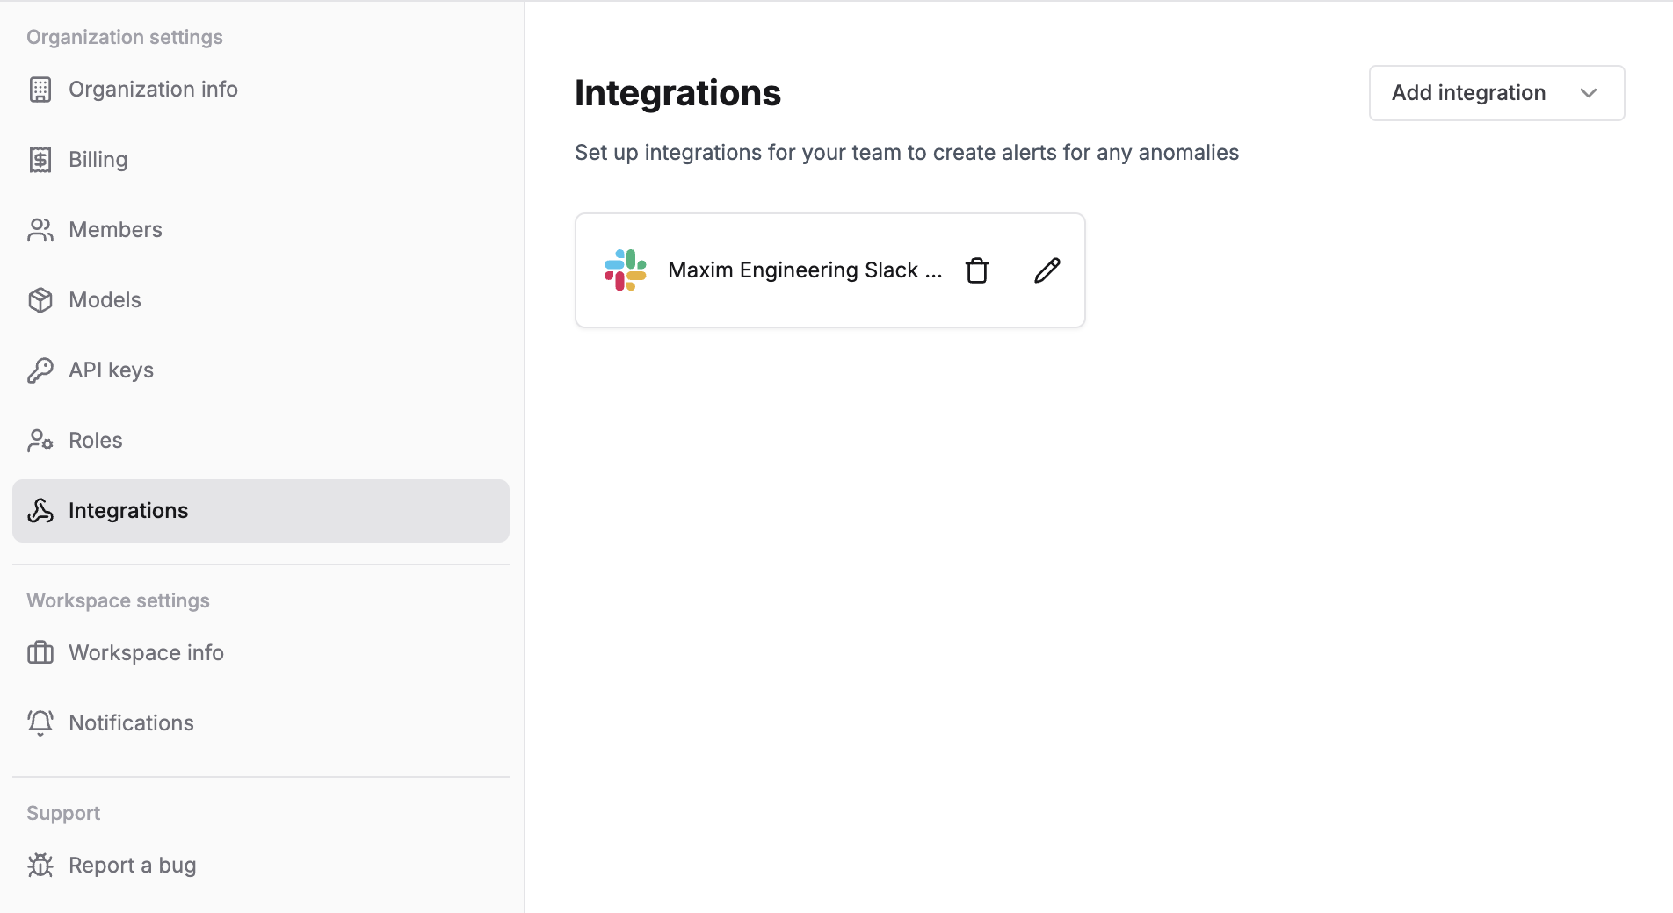Open Models via the cube icon
1673x913 pixels.
40,299
